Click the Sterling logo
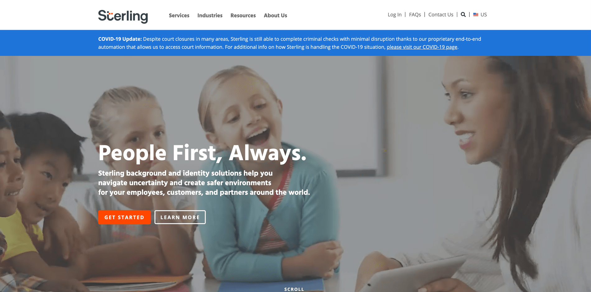Screen dimensions: 591x292 [123, 16]
